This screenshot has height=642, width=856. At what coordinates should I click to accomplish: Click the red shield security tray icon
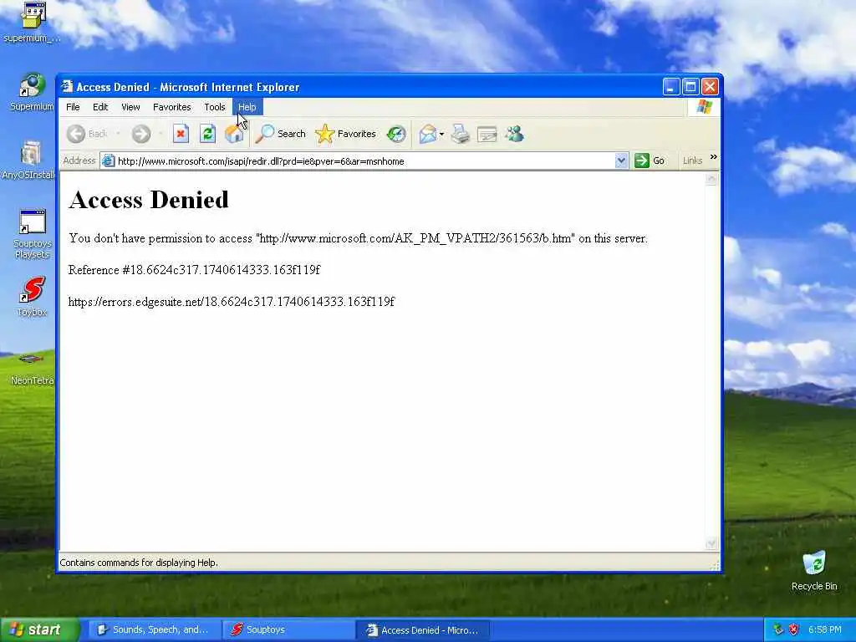(x=793, y=629)
